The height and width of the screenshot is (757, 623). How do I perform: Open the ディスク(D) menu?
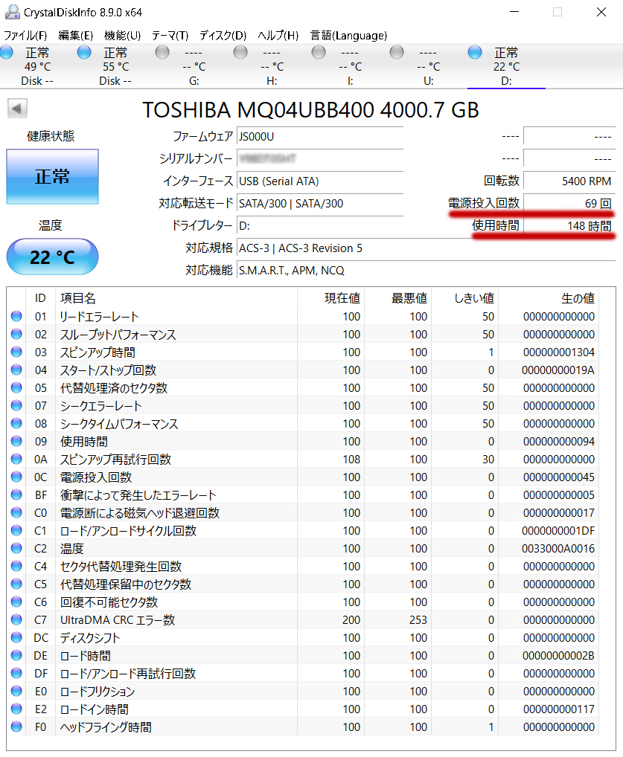tap(223, 36)
